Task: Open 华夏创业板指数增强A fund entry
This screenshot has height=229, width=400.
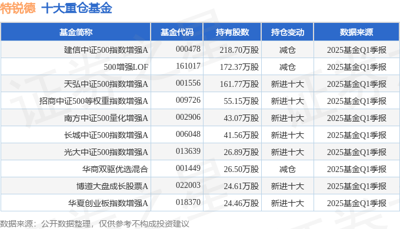Action: 108,203
